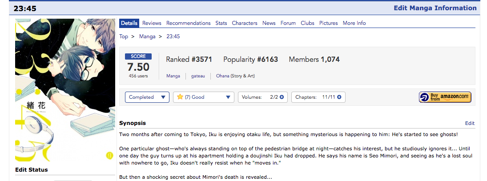The width and height of the screenshot is (487, 181).
Task: Switch to the Forum tab
Action: pyautogui.click(x=288, y=23)
